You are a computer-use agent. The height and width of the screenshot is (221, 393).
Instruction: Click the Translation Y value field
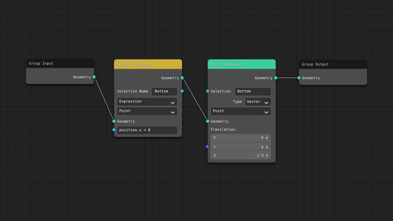point(241,147)
